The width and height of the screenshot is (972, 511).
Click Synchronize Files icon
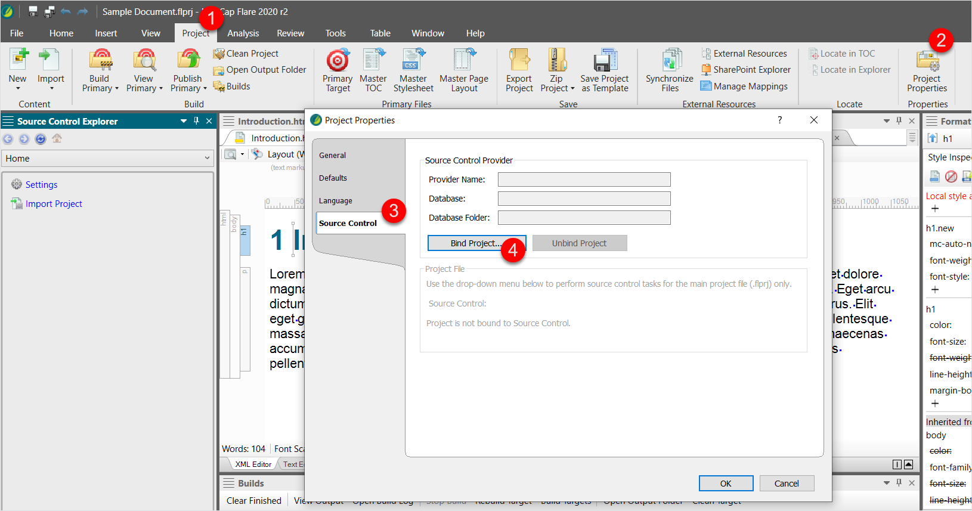click(670, 61)
